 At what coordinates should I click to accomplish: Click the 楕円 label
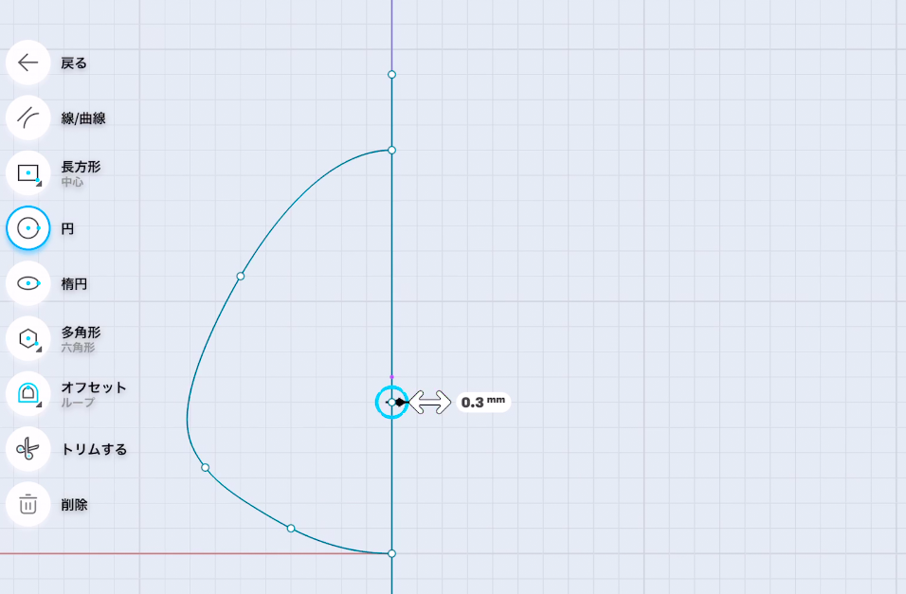click(74, 283)
